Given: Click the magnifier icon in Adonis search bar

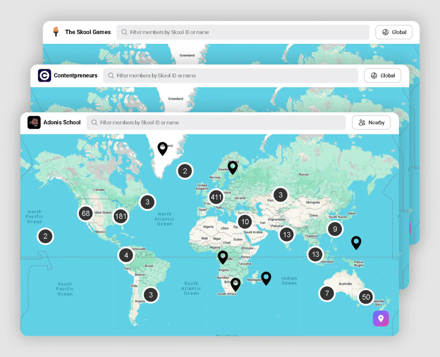Looking at the screenshot, I should coord(95,122).
